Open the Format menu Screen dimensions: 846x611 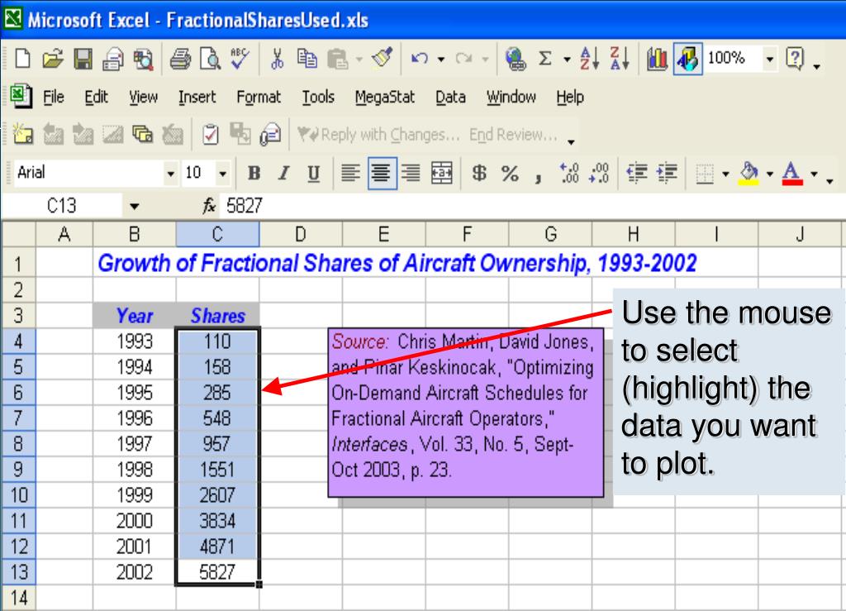coord(259,98)
